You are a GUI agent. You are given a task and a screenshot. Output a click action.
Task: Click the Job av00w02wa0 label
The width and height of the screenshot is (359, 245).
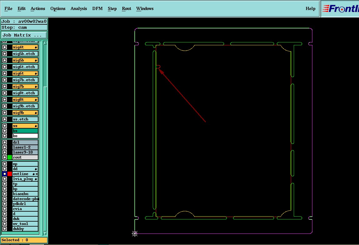point(24,22)
